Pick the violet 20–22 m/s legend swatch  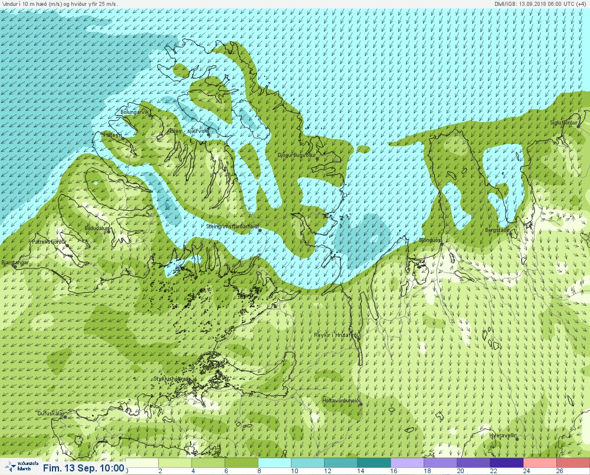pos(473,463)
